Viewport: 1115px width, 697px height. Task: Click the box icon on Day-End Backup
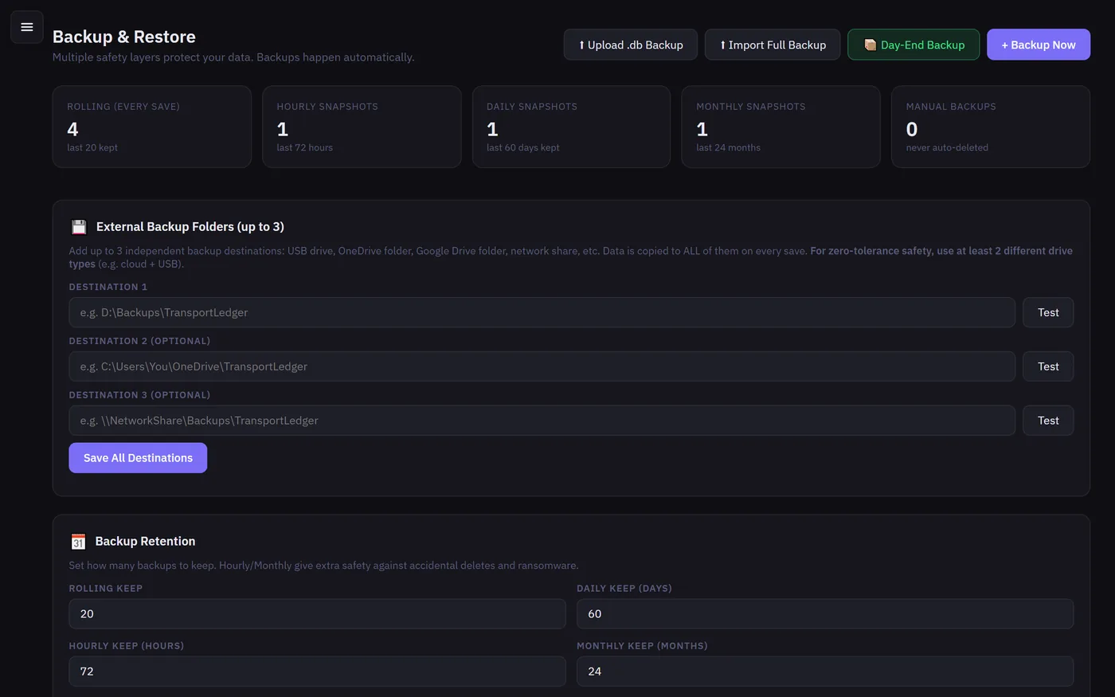click(x=870, y=45)
